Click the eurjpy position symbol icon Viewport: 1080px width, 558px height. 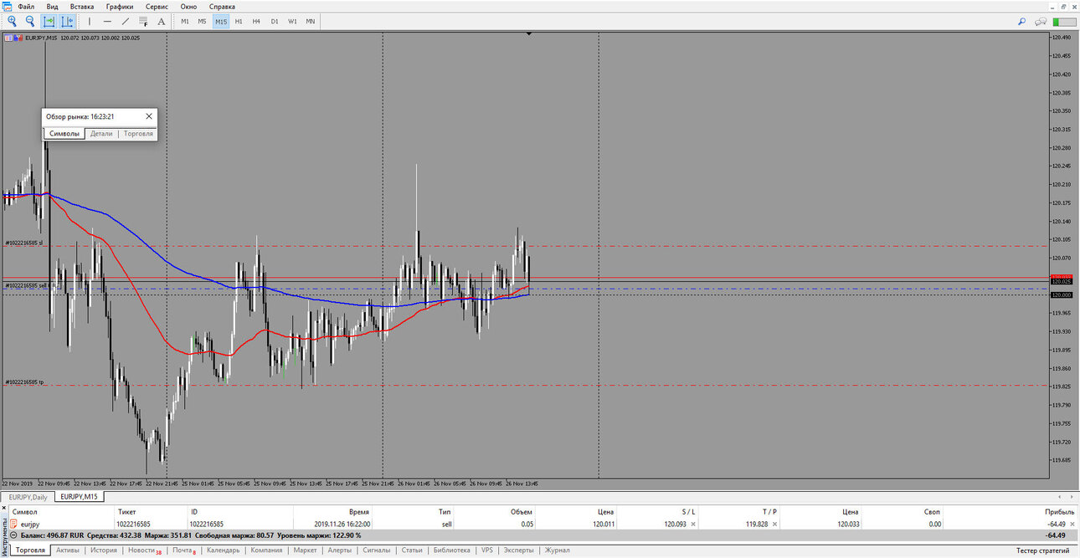[13, 524]
